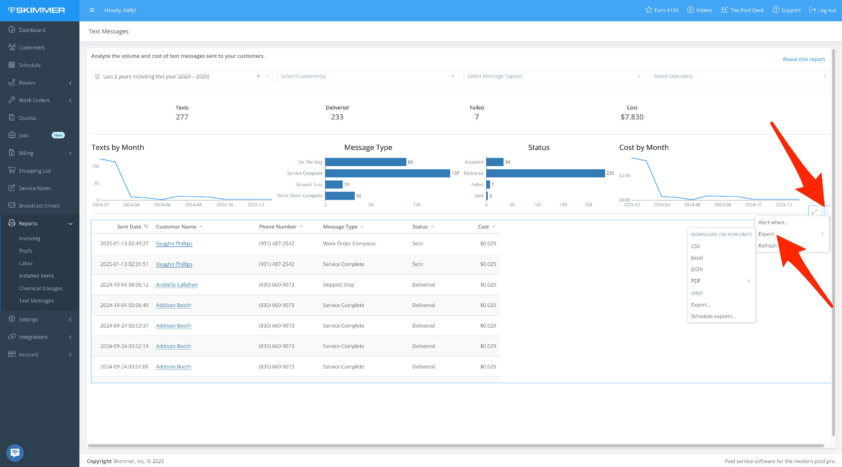The image size is (842, 467).
Task: Click the hamburger menu icon
Action: click(92, 10)
